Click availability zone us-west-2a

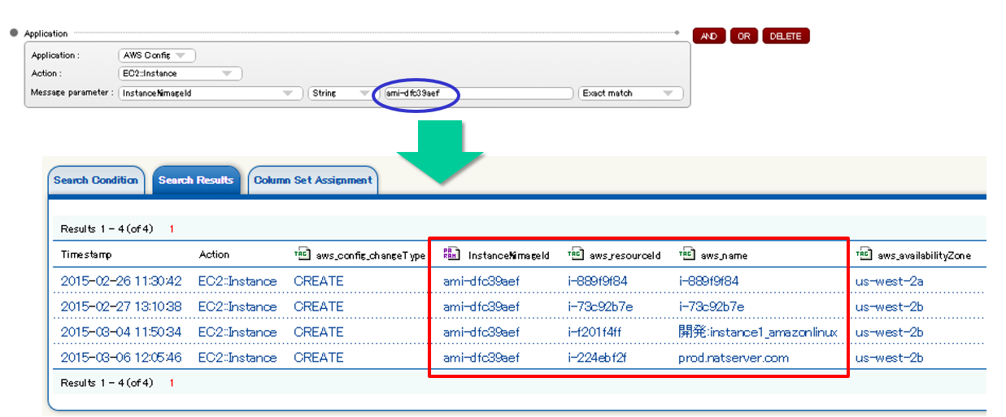890,281
